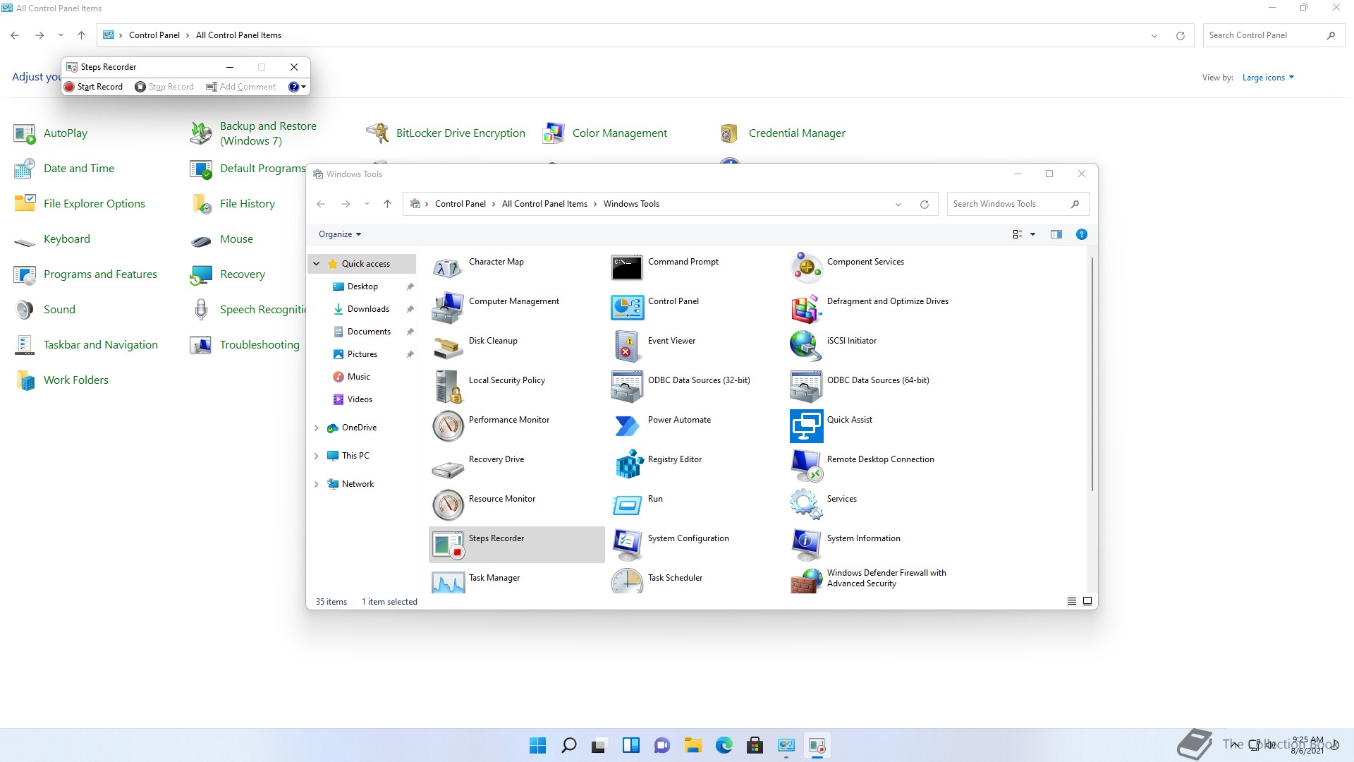Select Music in navigation pane

click(359, 377)
